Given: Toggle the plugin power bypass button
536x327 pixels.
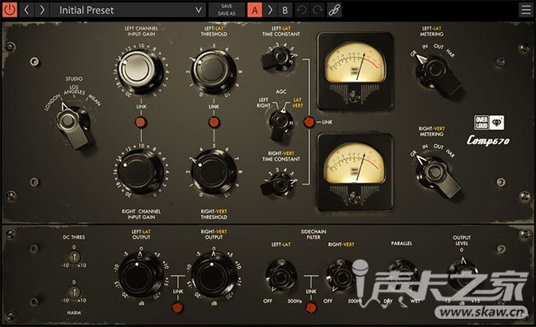Looking at the screenshot, I should pyautogui.click(x=10, y=10).
